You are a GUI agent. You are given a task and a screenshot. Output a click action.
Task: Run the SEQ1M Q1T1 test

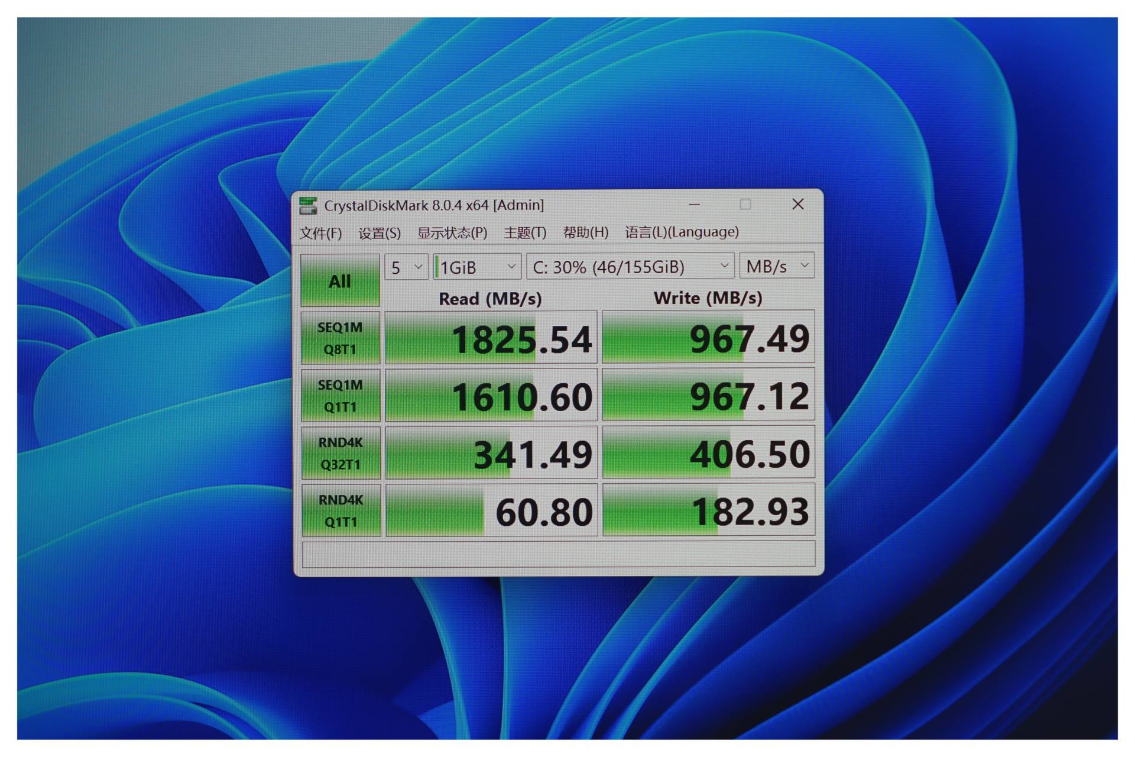tap(340, 396)
